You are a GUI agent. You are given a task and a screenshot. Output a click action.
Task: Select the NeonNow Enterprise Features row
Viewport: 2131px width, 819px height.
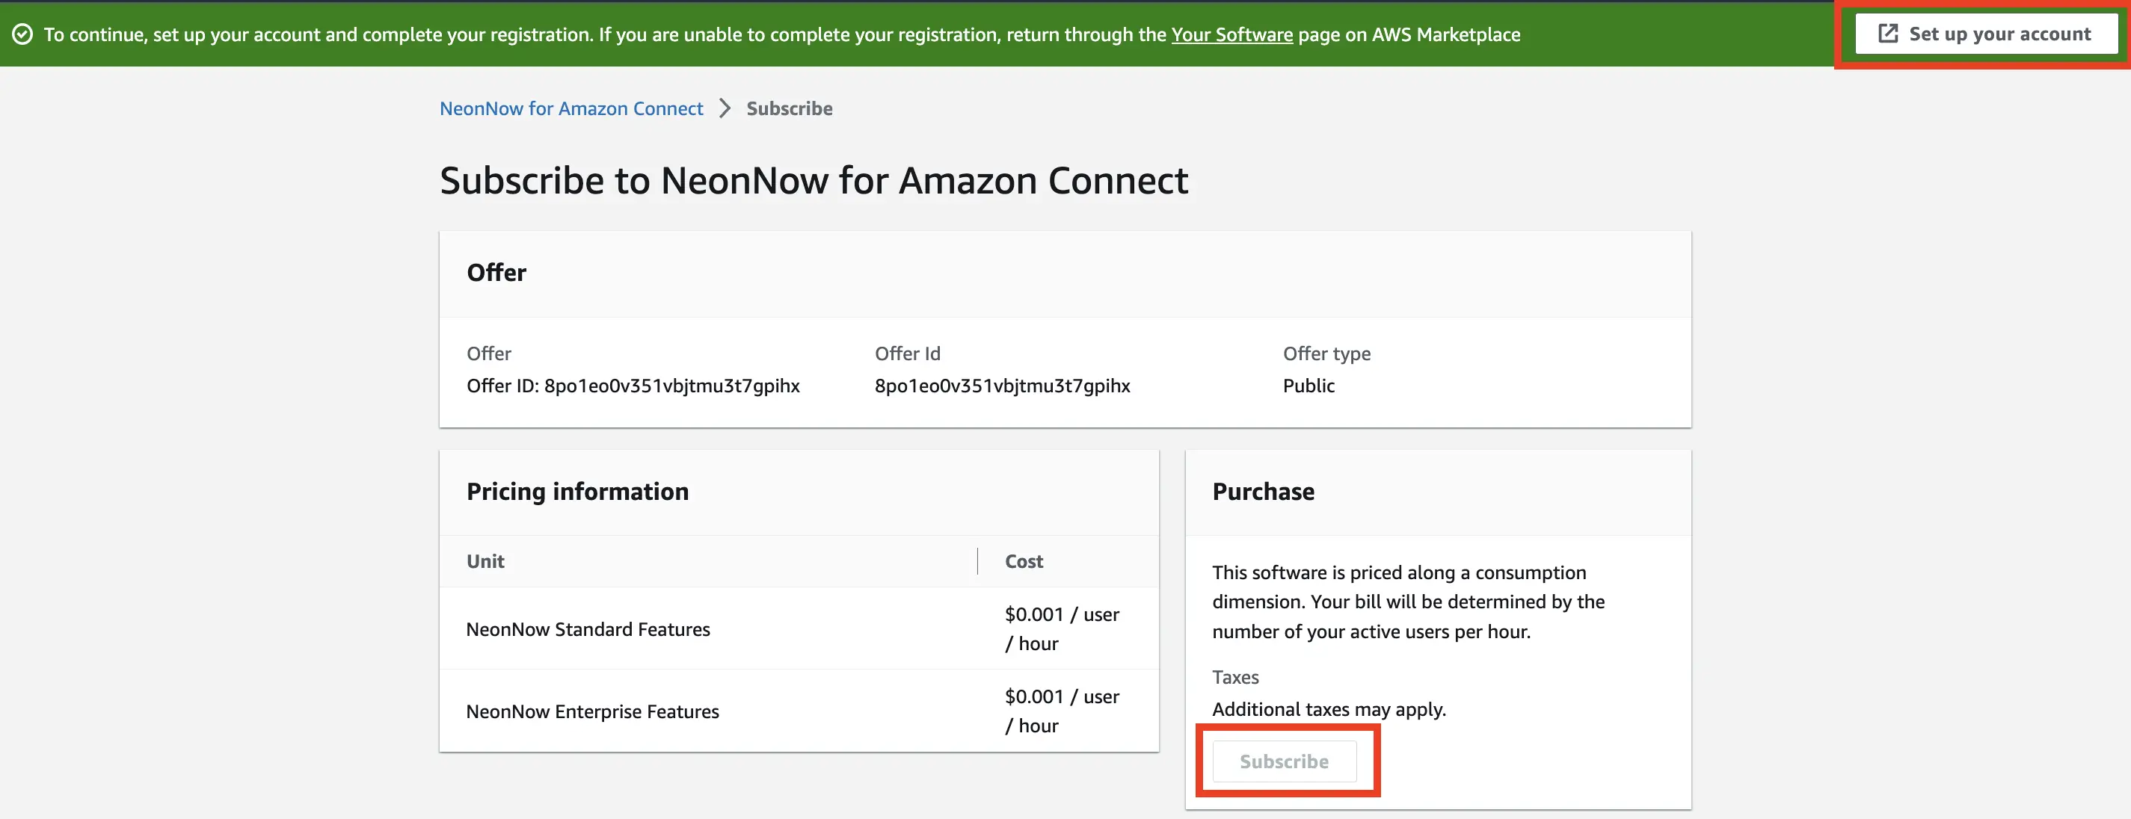[x=592, y=711]
